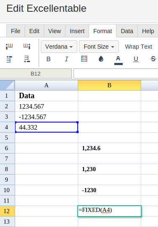Toggle underline formatting
158x227 pixels.
pos(136,59)
